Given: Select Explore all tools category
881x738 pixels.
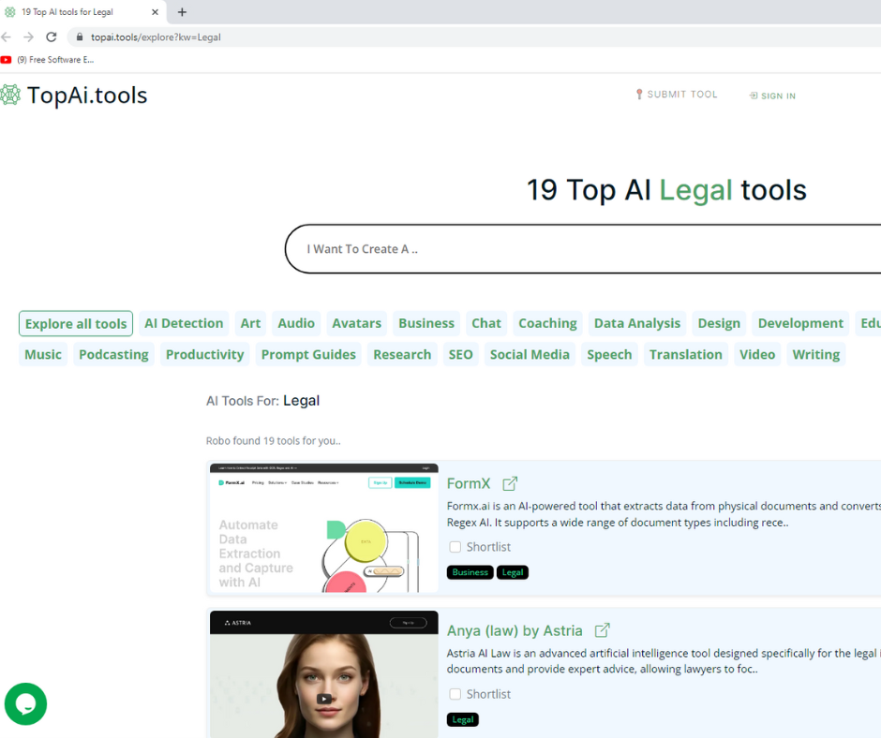Looking at the screenshot, I should pyautogui.click(x=76, y=323).
